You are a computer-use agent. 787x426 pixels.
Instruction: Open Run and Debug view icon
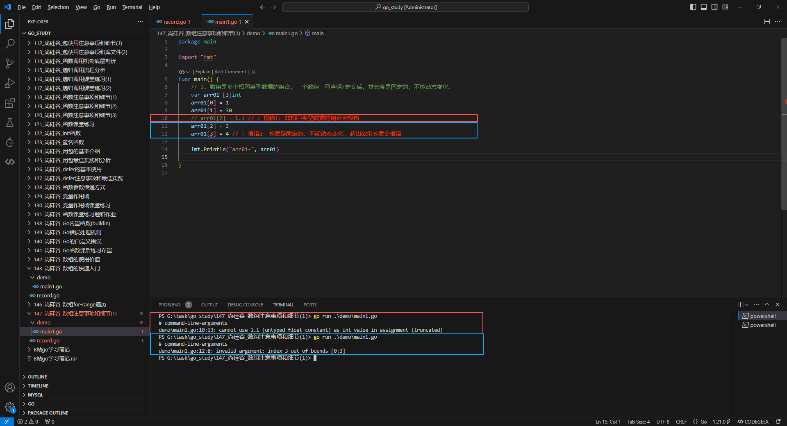[x=10, y=83]
